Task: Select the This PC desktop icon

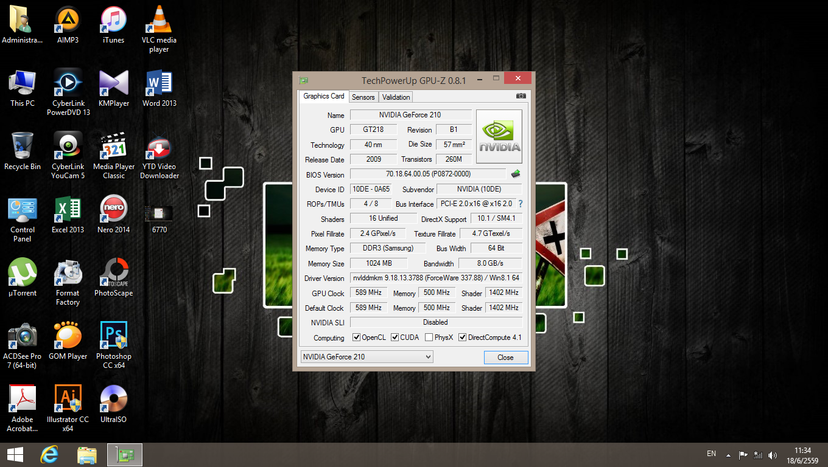Action: pyautogui.click(x=23, y=88)
